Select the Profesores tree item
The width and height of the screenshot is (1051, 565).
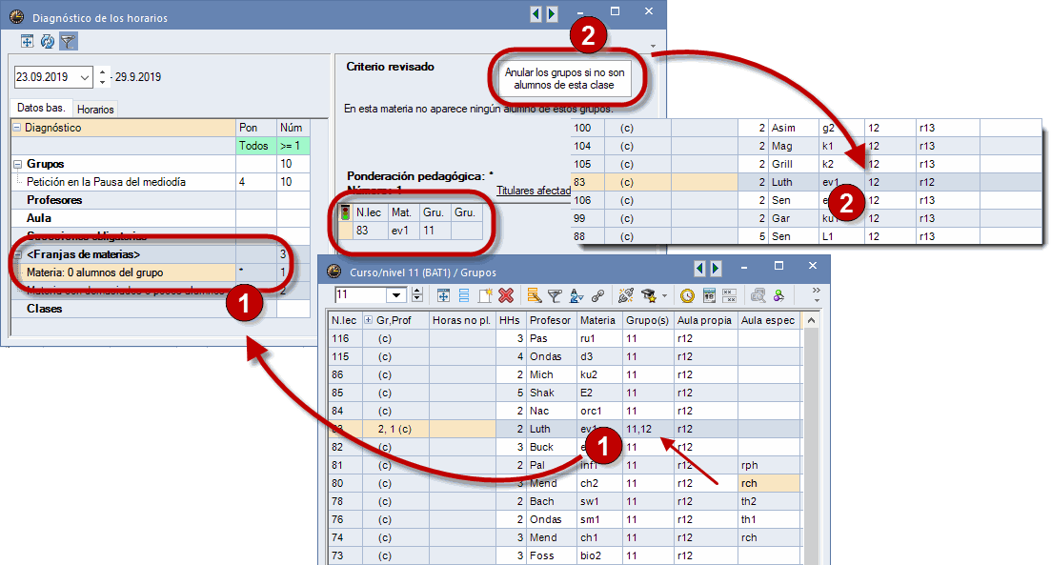pos(54,200)
